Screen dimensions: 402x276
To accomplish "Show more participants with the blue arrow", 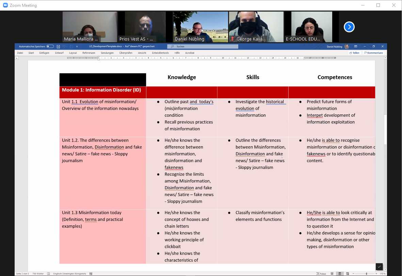I will click(349, 27).
